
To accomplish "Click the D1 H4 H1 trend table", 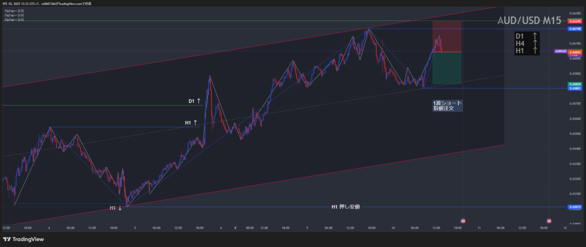I will click(527, 43).
